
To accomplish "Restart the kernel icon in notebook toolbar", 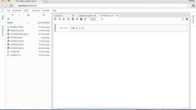I will [x=85, y=19].
